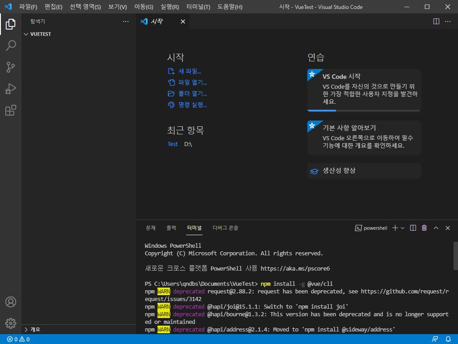Open the 생산성 향상 walkthrough
This screenshot has width=458, height=344.
coord(364,171)
